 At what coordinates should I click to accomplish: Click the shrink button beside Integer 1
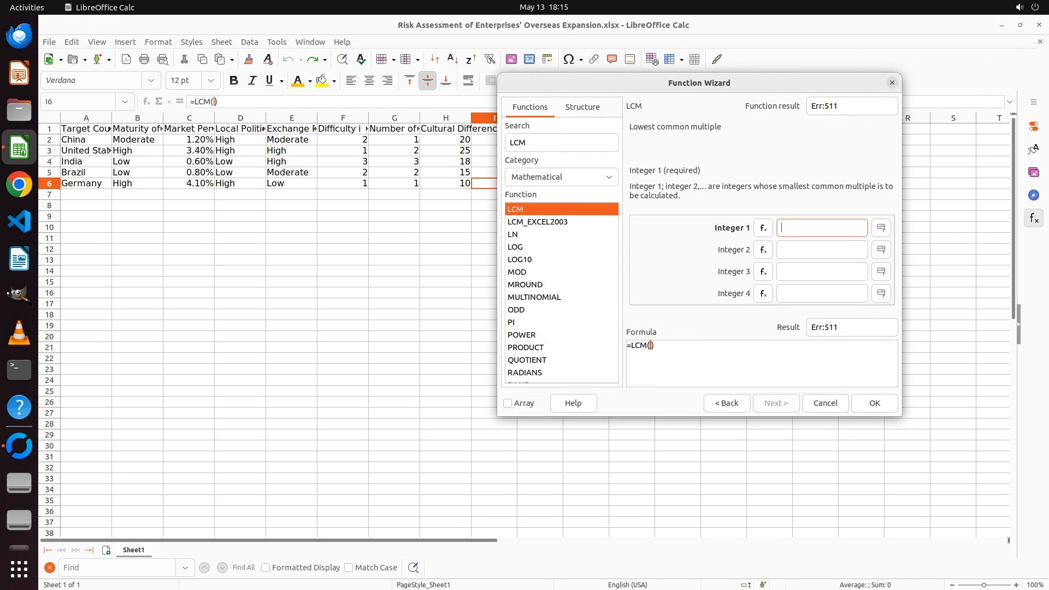pos(881,228)
